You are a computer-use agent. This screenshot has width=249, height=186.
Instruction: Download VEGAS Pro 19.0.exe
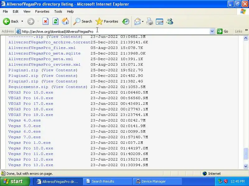31,115
